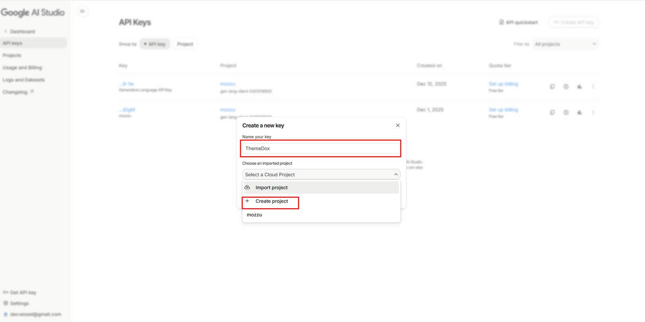
Task: Click the Project column header
Action: tap(228, 65)
